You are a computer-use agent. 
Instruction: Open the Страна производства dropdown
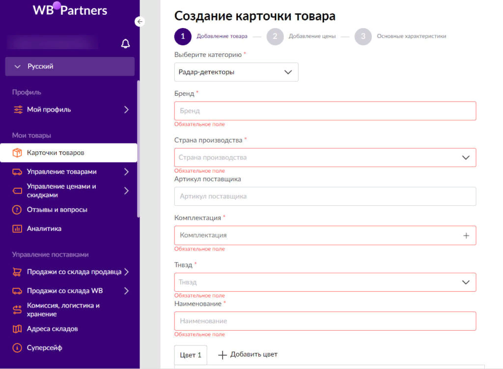pyautogui.click(x=466, y=157)
